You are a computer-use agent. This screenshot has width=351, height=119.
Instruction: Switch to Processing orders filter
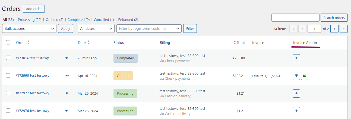tap(26, 20)
